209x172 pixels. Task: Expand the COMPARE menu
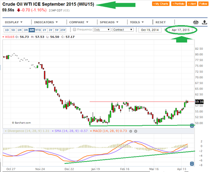(x=79, y=22)
